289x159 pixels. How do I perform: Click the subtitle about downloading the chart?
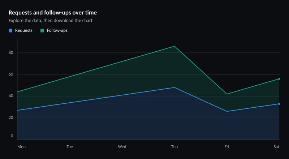(51, 21)
